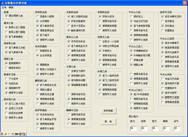Tick the 坚守十五回合 checkbox
This screenshot has height=137, width=188.
pos(69,26)
